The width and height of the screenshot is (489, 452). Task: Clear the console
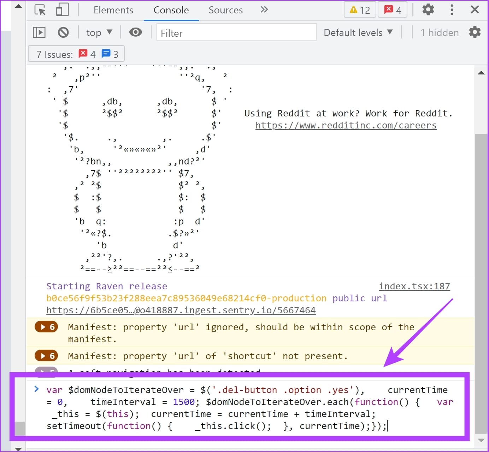pos(63,32)
